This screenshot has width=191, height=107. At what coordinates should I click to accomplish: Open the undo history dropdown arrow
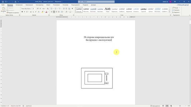(x=7, y=2)
